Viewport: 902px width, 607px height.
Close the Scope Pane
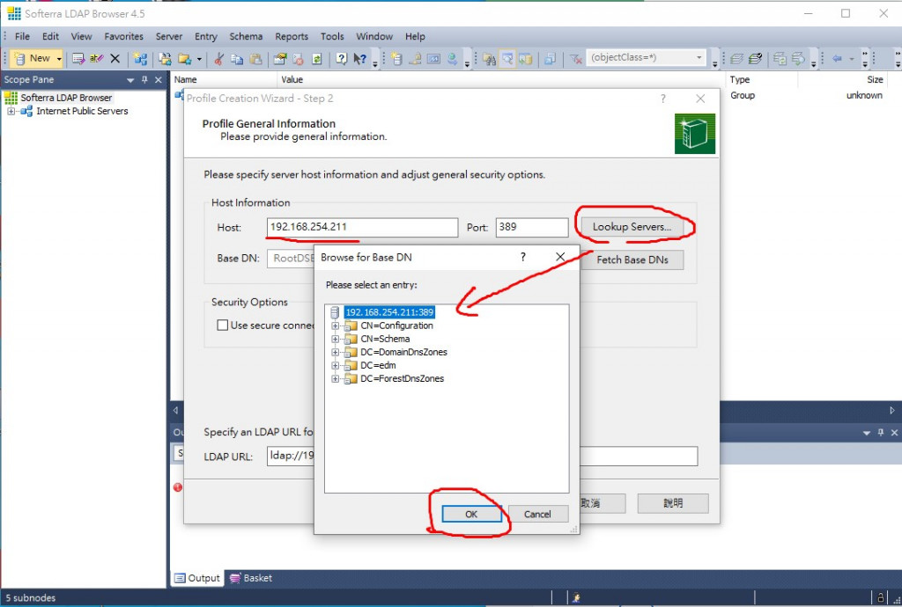(159, 80)
